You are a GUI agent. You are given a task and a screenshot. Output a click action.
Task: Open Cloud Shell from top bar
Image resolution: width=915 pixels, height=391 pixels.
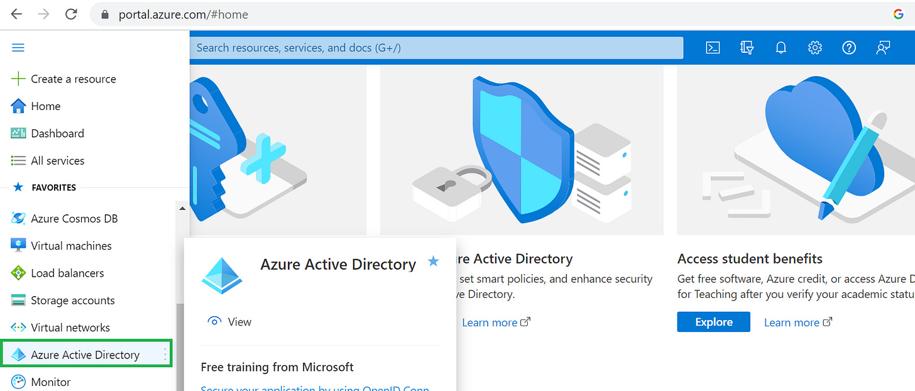[713, 48]
